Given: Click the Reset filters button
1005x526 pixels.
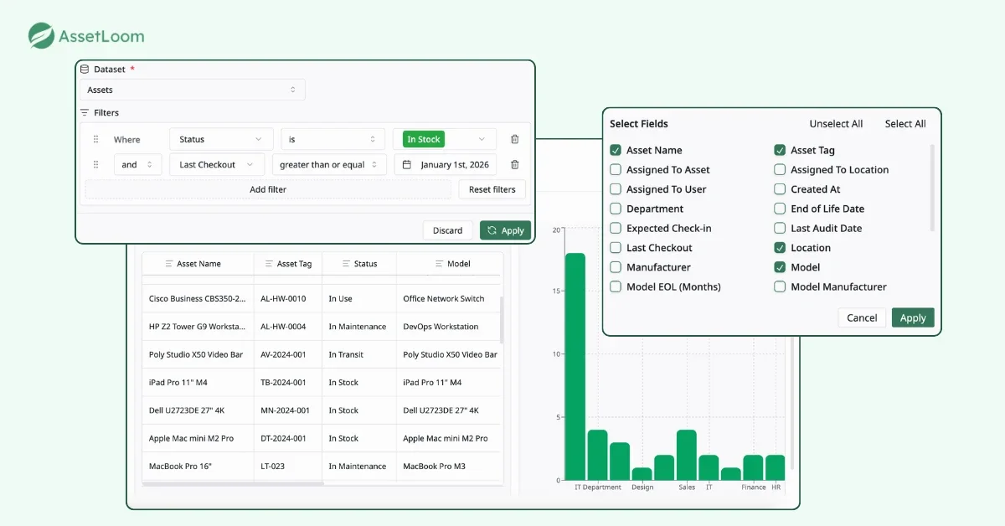Looking at the screenshot, I should [x=492, y=189].
